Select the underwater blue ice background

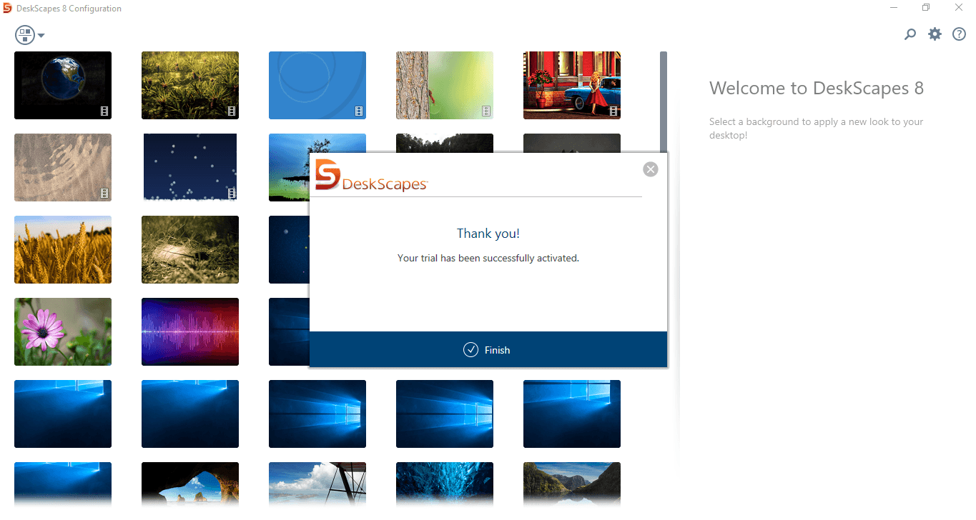pos(445,486)
